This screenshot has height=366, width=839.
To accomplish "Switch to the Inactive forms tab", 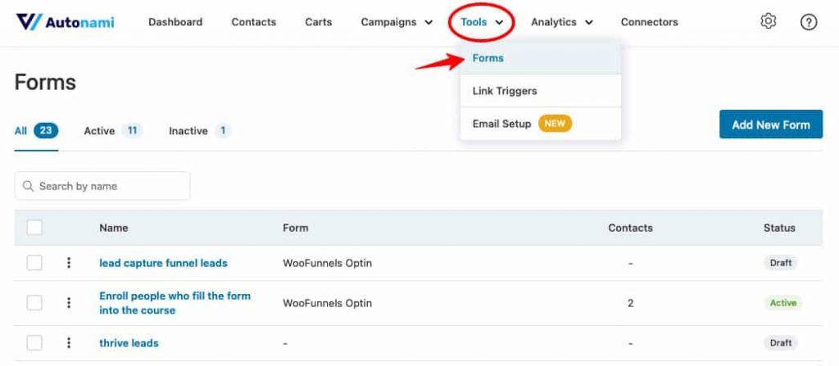I will pyautogui.click(x=200, y=130).
